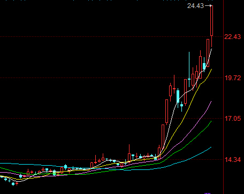This screenshot has height=194, width=244.
Task: Click the red vertical price axis divider
Action: [223, 97]
